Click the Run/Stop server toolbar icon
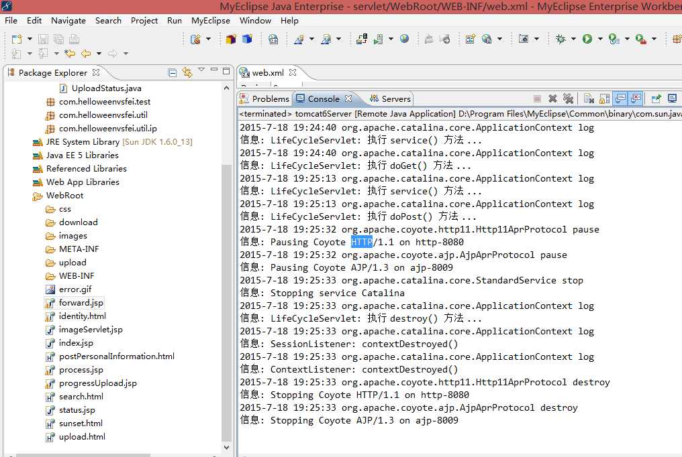Screen dimensions: 682x457 [379, 39]
